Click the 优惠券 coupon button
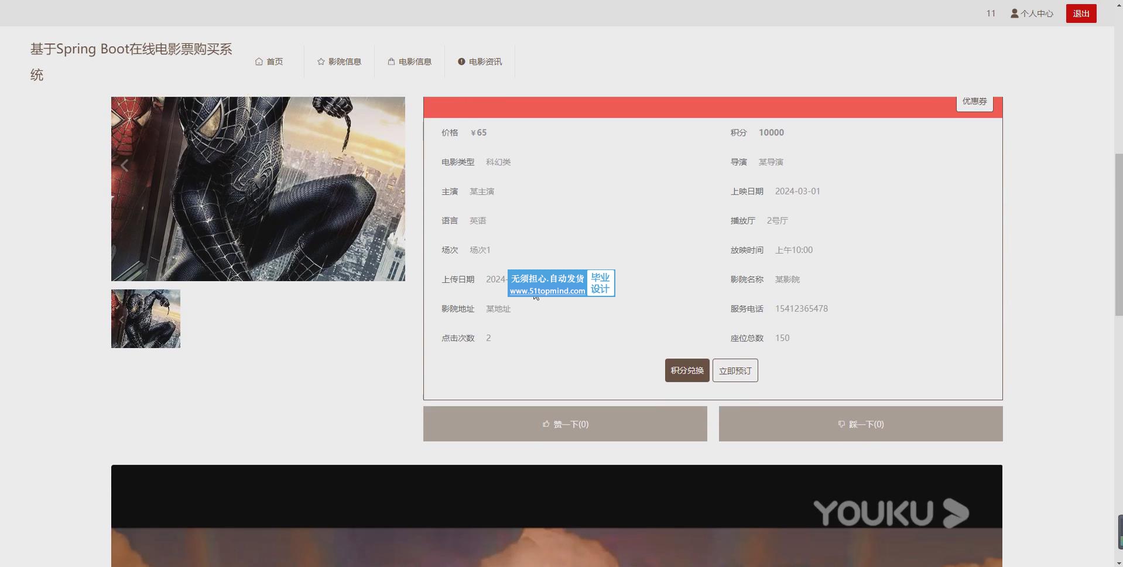The width and height of the screenshot is (1123, 567). 975,103
